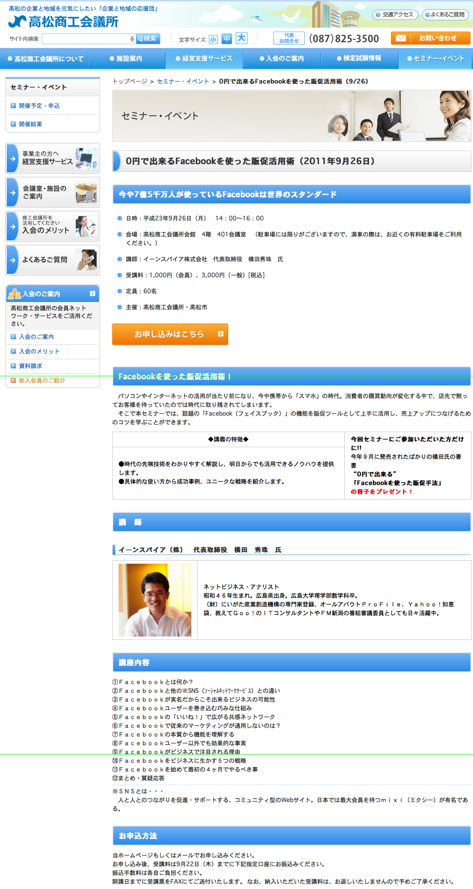Click heading お申込方法
This screenshot has width=473, height=889.
pyautogui.click(x=138, y=836)
